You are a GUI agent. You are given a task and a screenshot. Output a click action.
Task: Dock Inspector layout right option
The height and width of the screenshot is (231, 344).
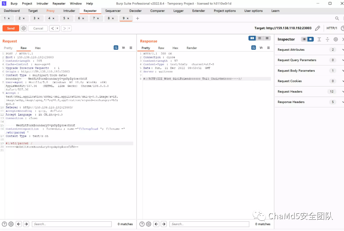(310, 39)
